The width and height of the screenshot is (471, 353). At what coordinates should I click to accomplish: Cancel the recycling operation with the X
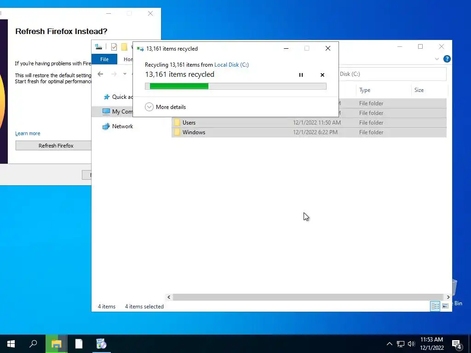pos(322,75)
